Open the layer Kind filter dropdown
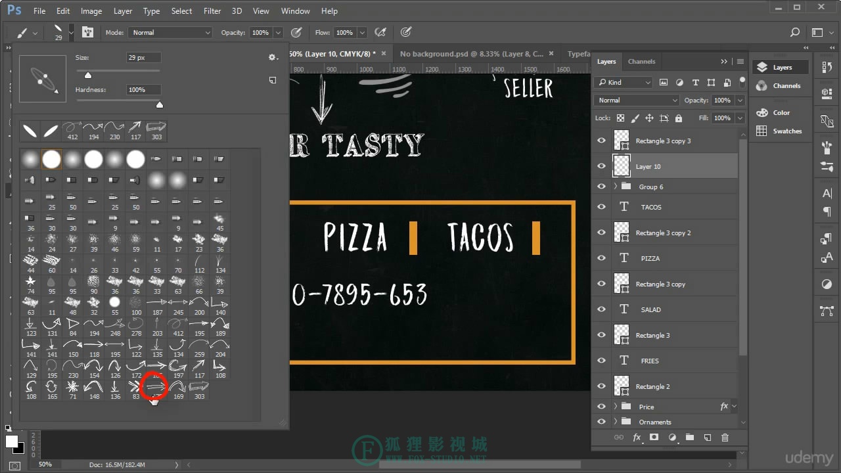 coord(623,82)
